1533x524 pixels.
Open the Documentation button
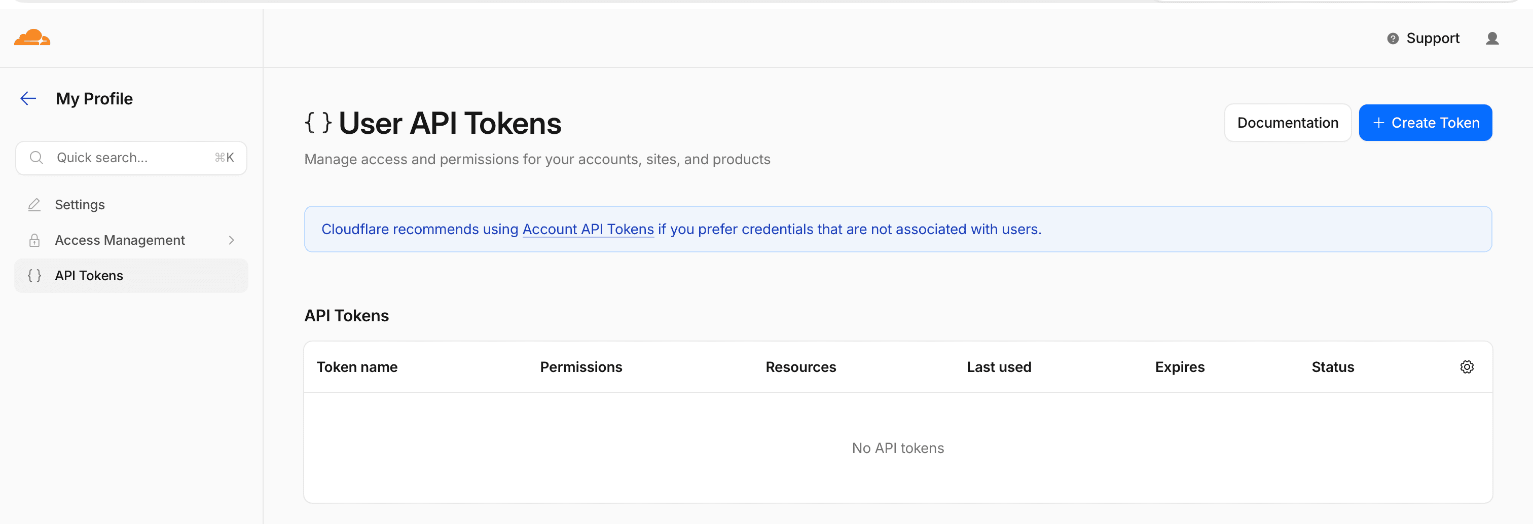tap(1288, 123)
